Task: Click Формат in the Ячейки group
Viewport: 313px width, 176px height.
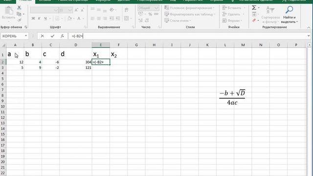Action: tap(232, 21)
